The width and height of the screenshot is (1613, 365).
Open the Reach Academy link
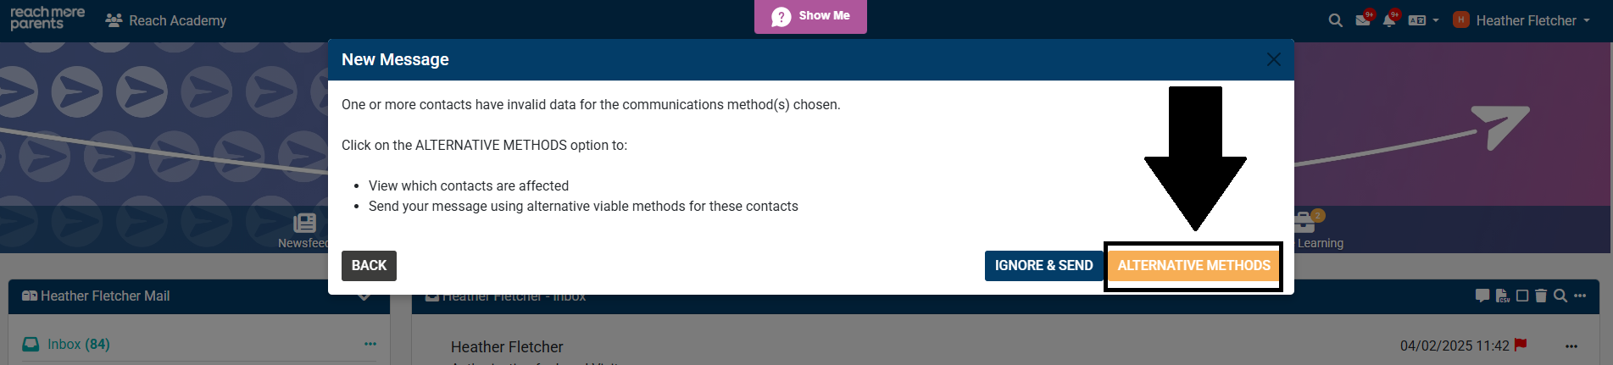point(166,20)
